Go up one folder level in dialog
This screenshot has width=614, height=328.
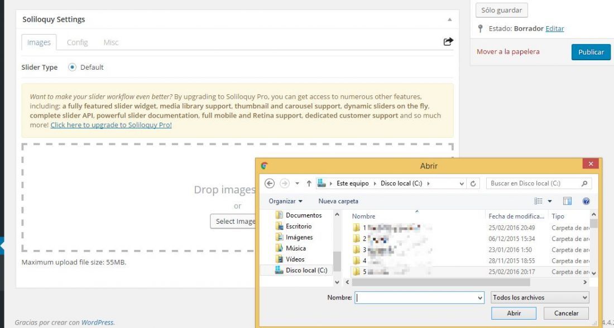[309, 183]
